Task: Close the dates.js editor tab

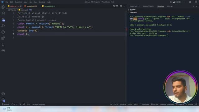Action: tap(21, 6)
